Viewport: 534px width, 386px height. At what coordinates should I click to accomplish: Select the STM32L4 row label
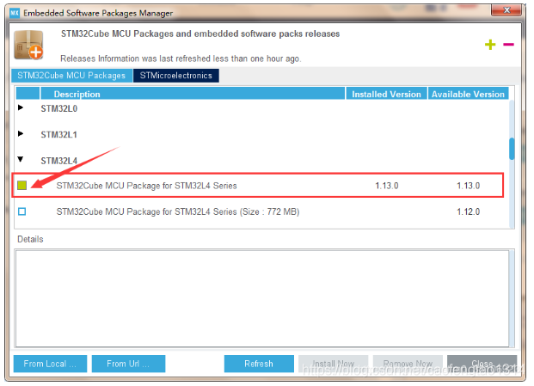click(59, 161)
